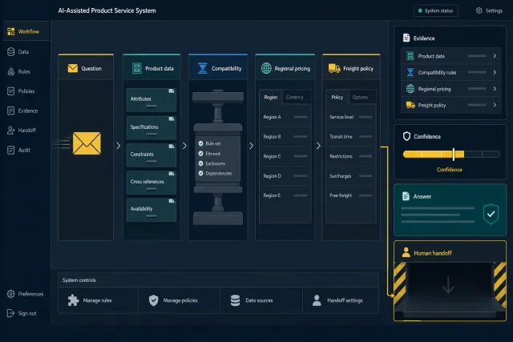This screenshot has width=513, height=342.
Task: Toggle the Fitment check
Action: pos(201,153)
